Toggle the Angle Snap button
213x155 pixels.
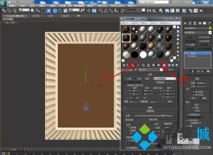pyautogui.click(x=106, y=11)
